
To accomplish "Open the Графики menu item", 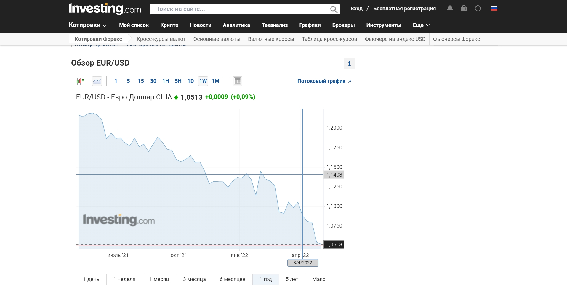I will pos(310,25).
